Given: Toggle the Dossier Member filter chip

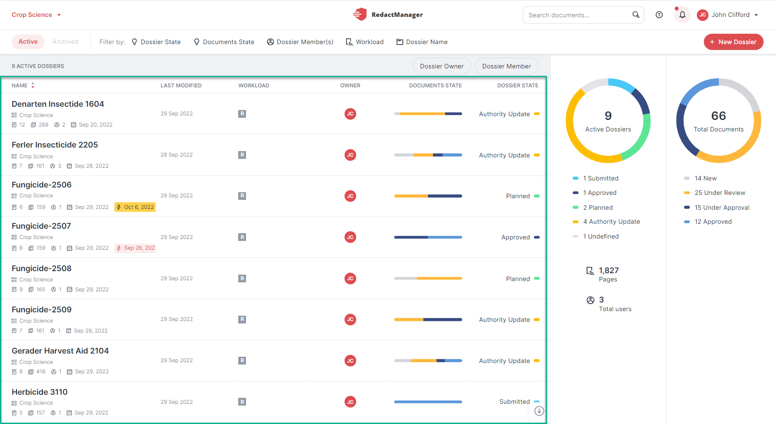Looking at the screenshot, I should click(x=506, y=66).
